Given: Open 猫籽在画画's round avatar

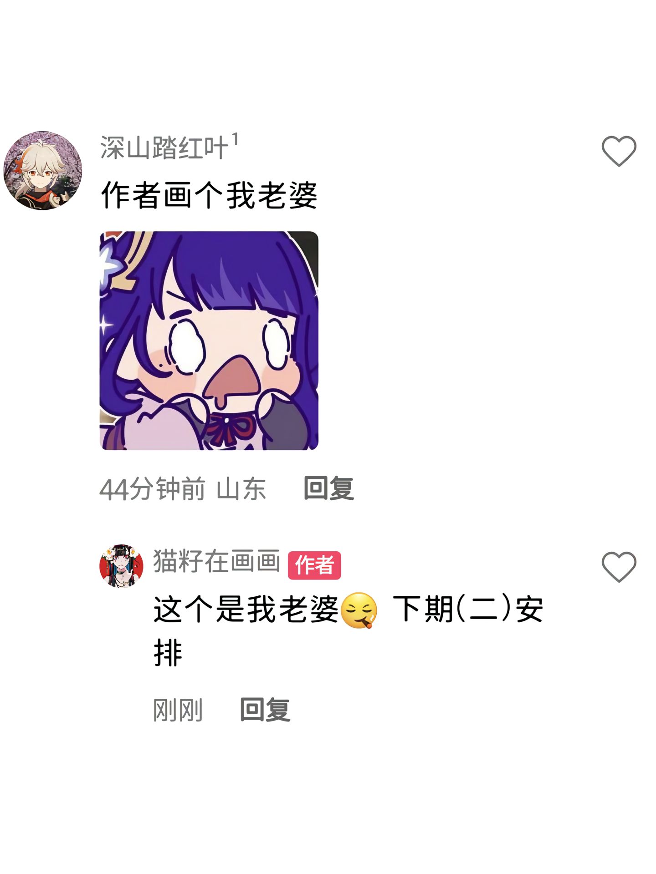Looking at the screenshot, I should click(x=121, y=566).
